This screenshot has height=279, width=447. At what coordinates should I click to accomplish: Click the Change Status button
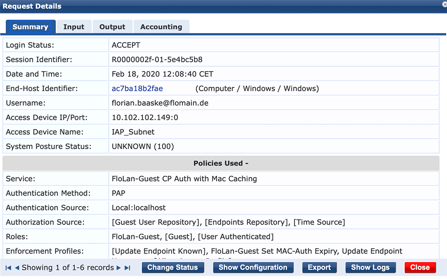point(173,267)
